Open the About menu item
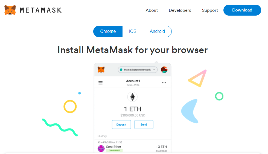 click(x=152, y=10)
